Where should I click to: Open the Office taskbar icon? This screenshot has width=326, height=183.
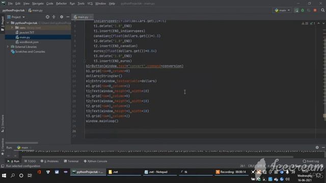pos(39,172)
